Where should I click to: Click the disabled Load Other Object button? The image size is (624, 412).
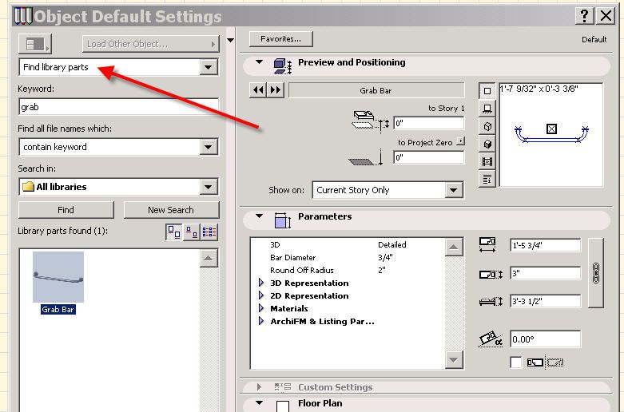pyautogui.click(x=151, y=44)
